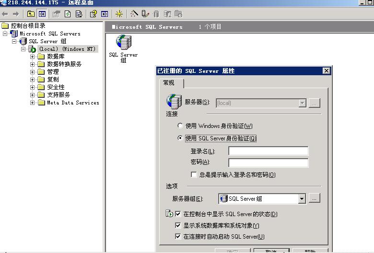The height and width of the screenshot is (253, 374).
Task: Select 支持服务 tree item
Action: (58, 95)
